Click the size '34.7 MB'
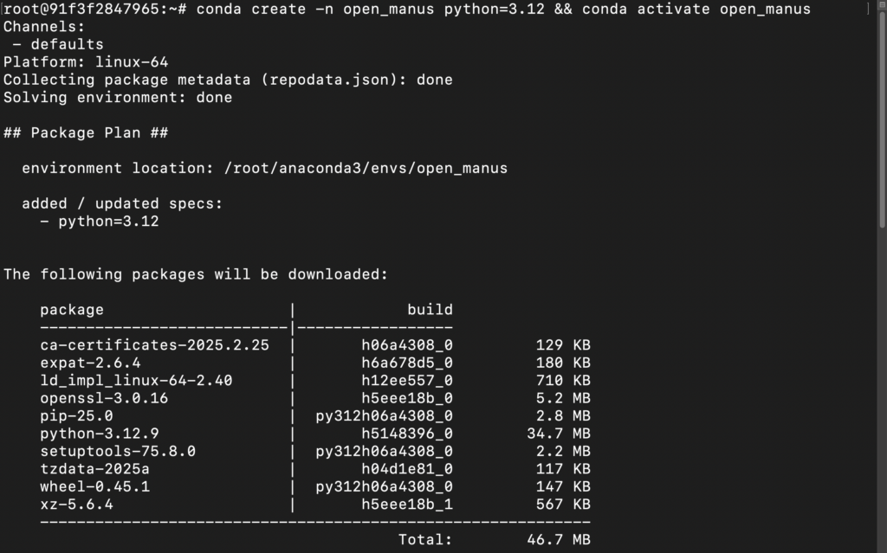Image resolution: width=887 pixels, height=553 pixels. [559, 434]
